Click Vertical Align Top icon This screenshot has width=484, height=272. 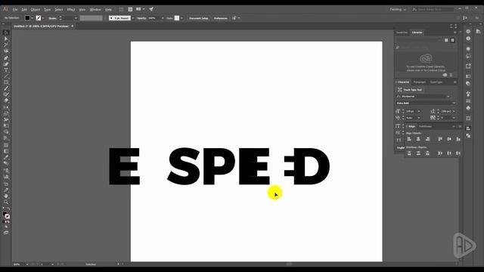pyautogui.click(x=440, y=139)
